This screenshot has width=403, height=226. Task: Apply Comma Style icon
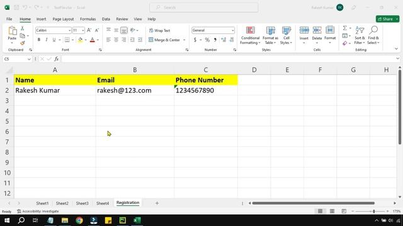pyautogui.click(x=215, y=40)
